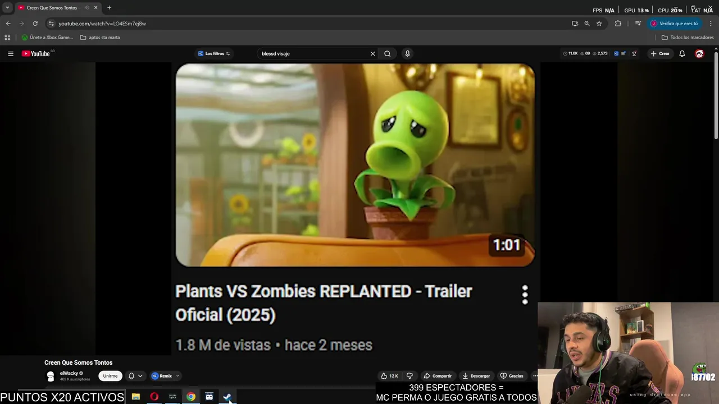
Task: Click the Creen Que Somos Tontos video title
Action: [x=79, y=362]
